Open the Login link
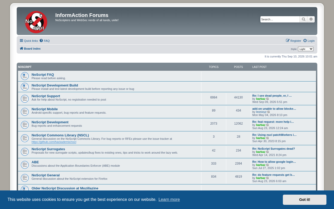The image size is (334, 209). pyautogui.click(x=309, y=41)
